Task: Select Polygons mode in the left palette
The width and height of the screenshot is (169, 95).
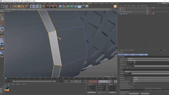Action: tap(2, 32)
